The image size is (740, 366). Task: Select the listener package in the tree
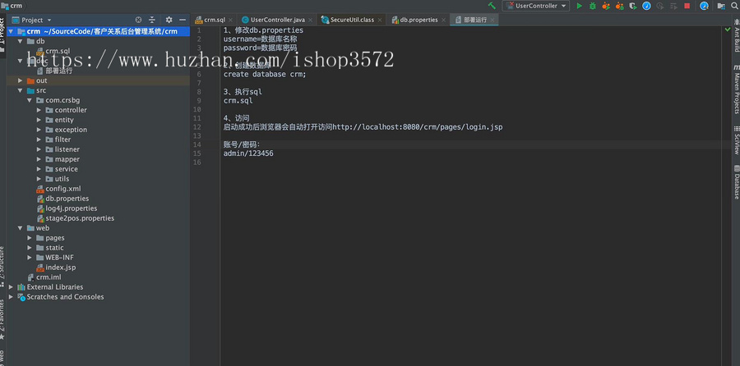pyautogui.click(x=67, y=149)
